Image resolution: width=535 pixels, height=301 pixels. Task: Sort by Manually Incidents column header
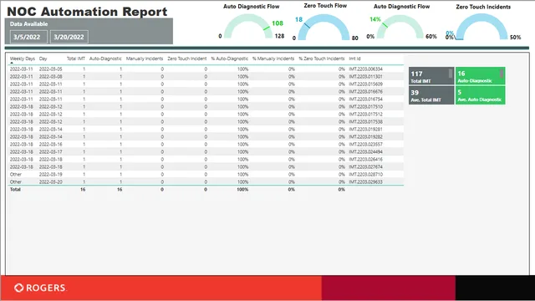145,59
